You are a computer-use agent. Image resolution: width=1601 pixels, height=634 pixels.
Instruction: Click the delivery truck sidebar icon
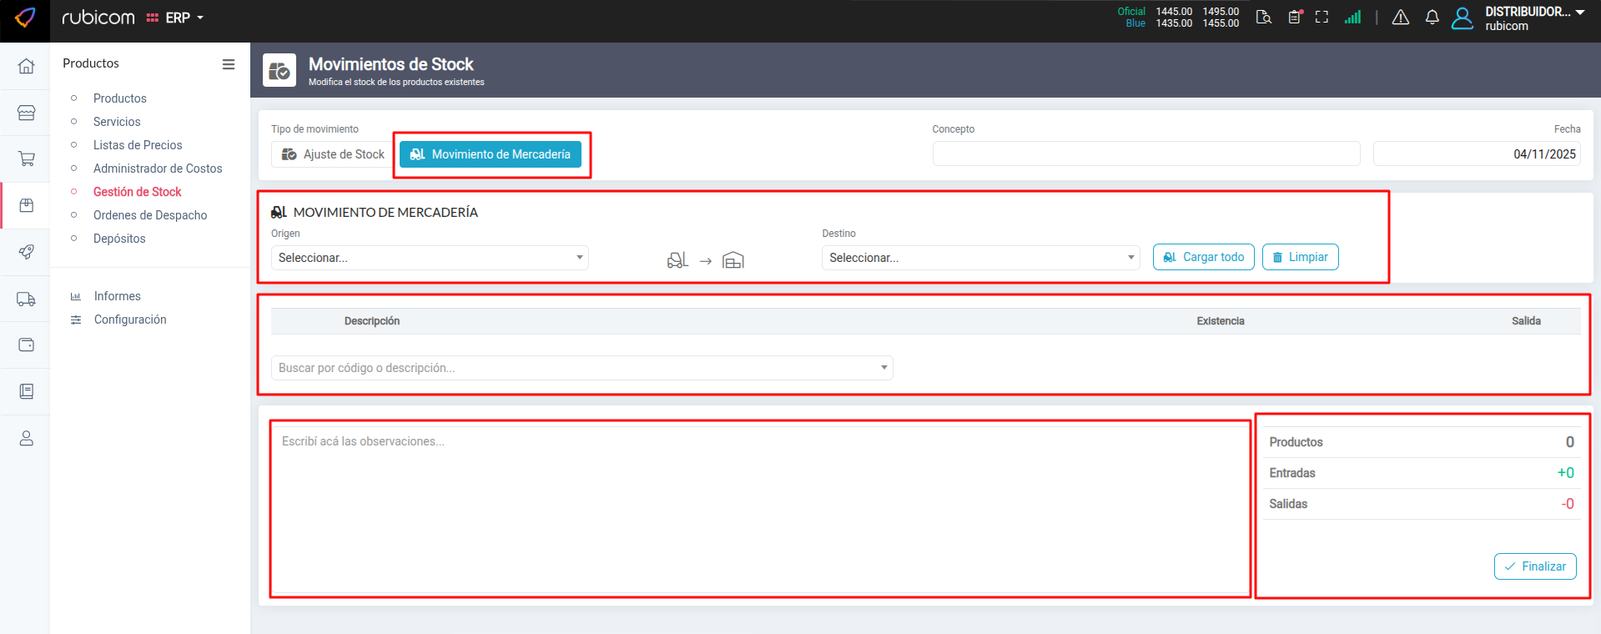coord(26,299)
